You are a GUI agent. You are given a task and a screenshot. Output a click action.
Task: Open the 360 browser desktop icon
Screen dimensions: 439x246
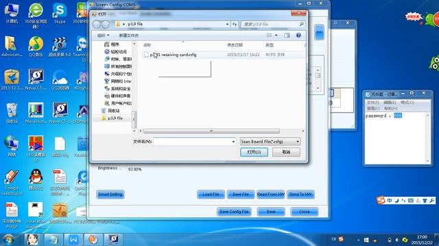click(x=36, y=15)
